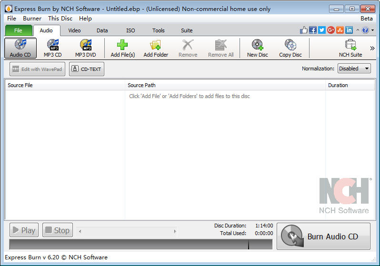The width and height of the screenshot is (380, 266).
Task: Switch to the Suite tab
Action: [187, 30]
